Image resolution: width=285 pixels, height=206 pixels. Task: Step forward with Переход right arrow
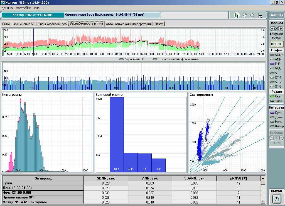click(x=281, y=28)
